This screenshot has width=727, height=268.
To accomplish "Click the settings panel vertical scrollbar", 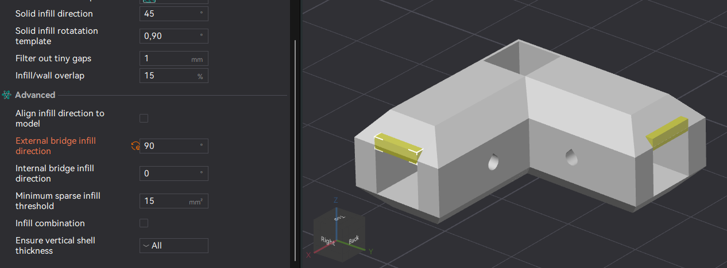I will pos(295,150).
